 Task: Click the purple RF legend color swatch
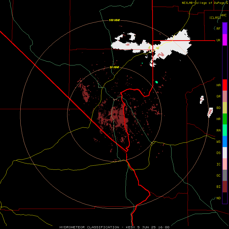(x=225, y=28)
